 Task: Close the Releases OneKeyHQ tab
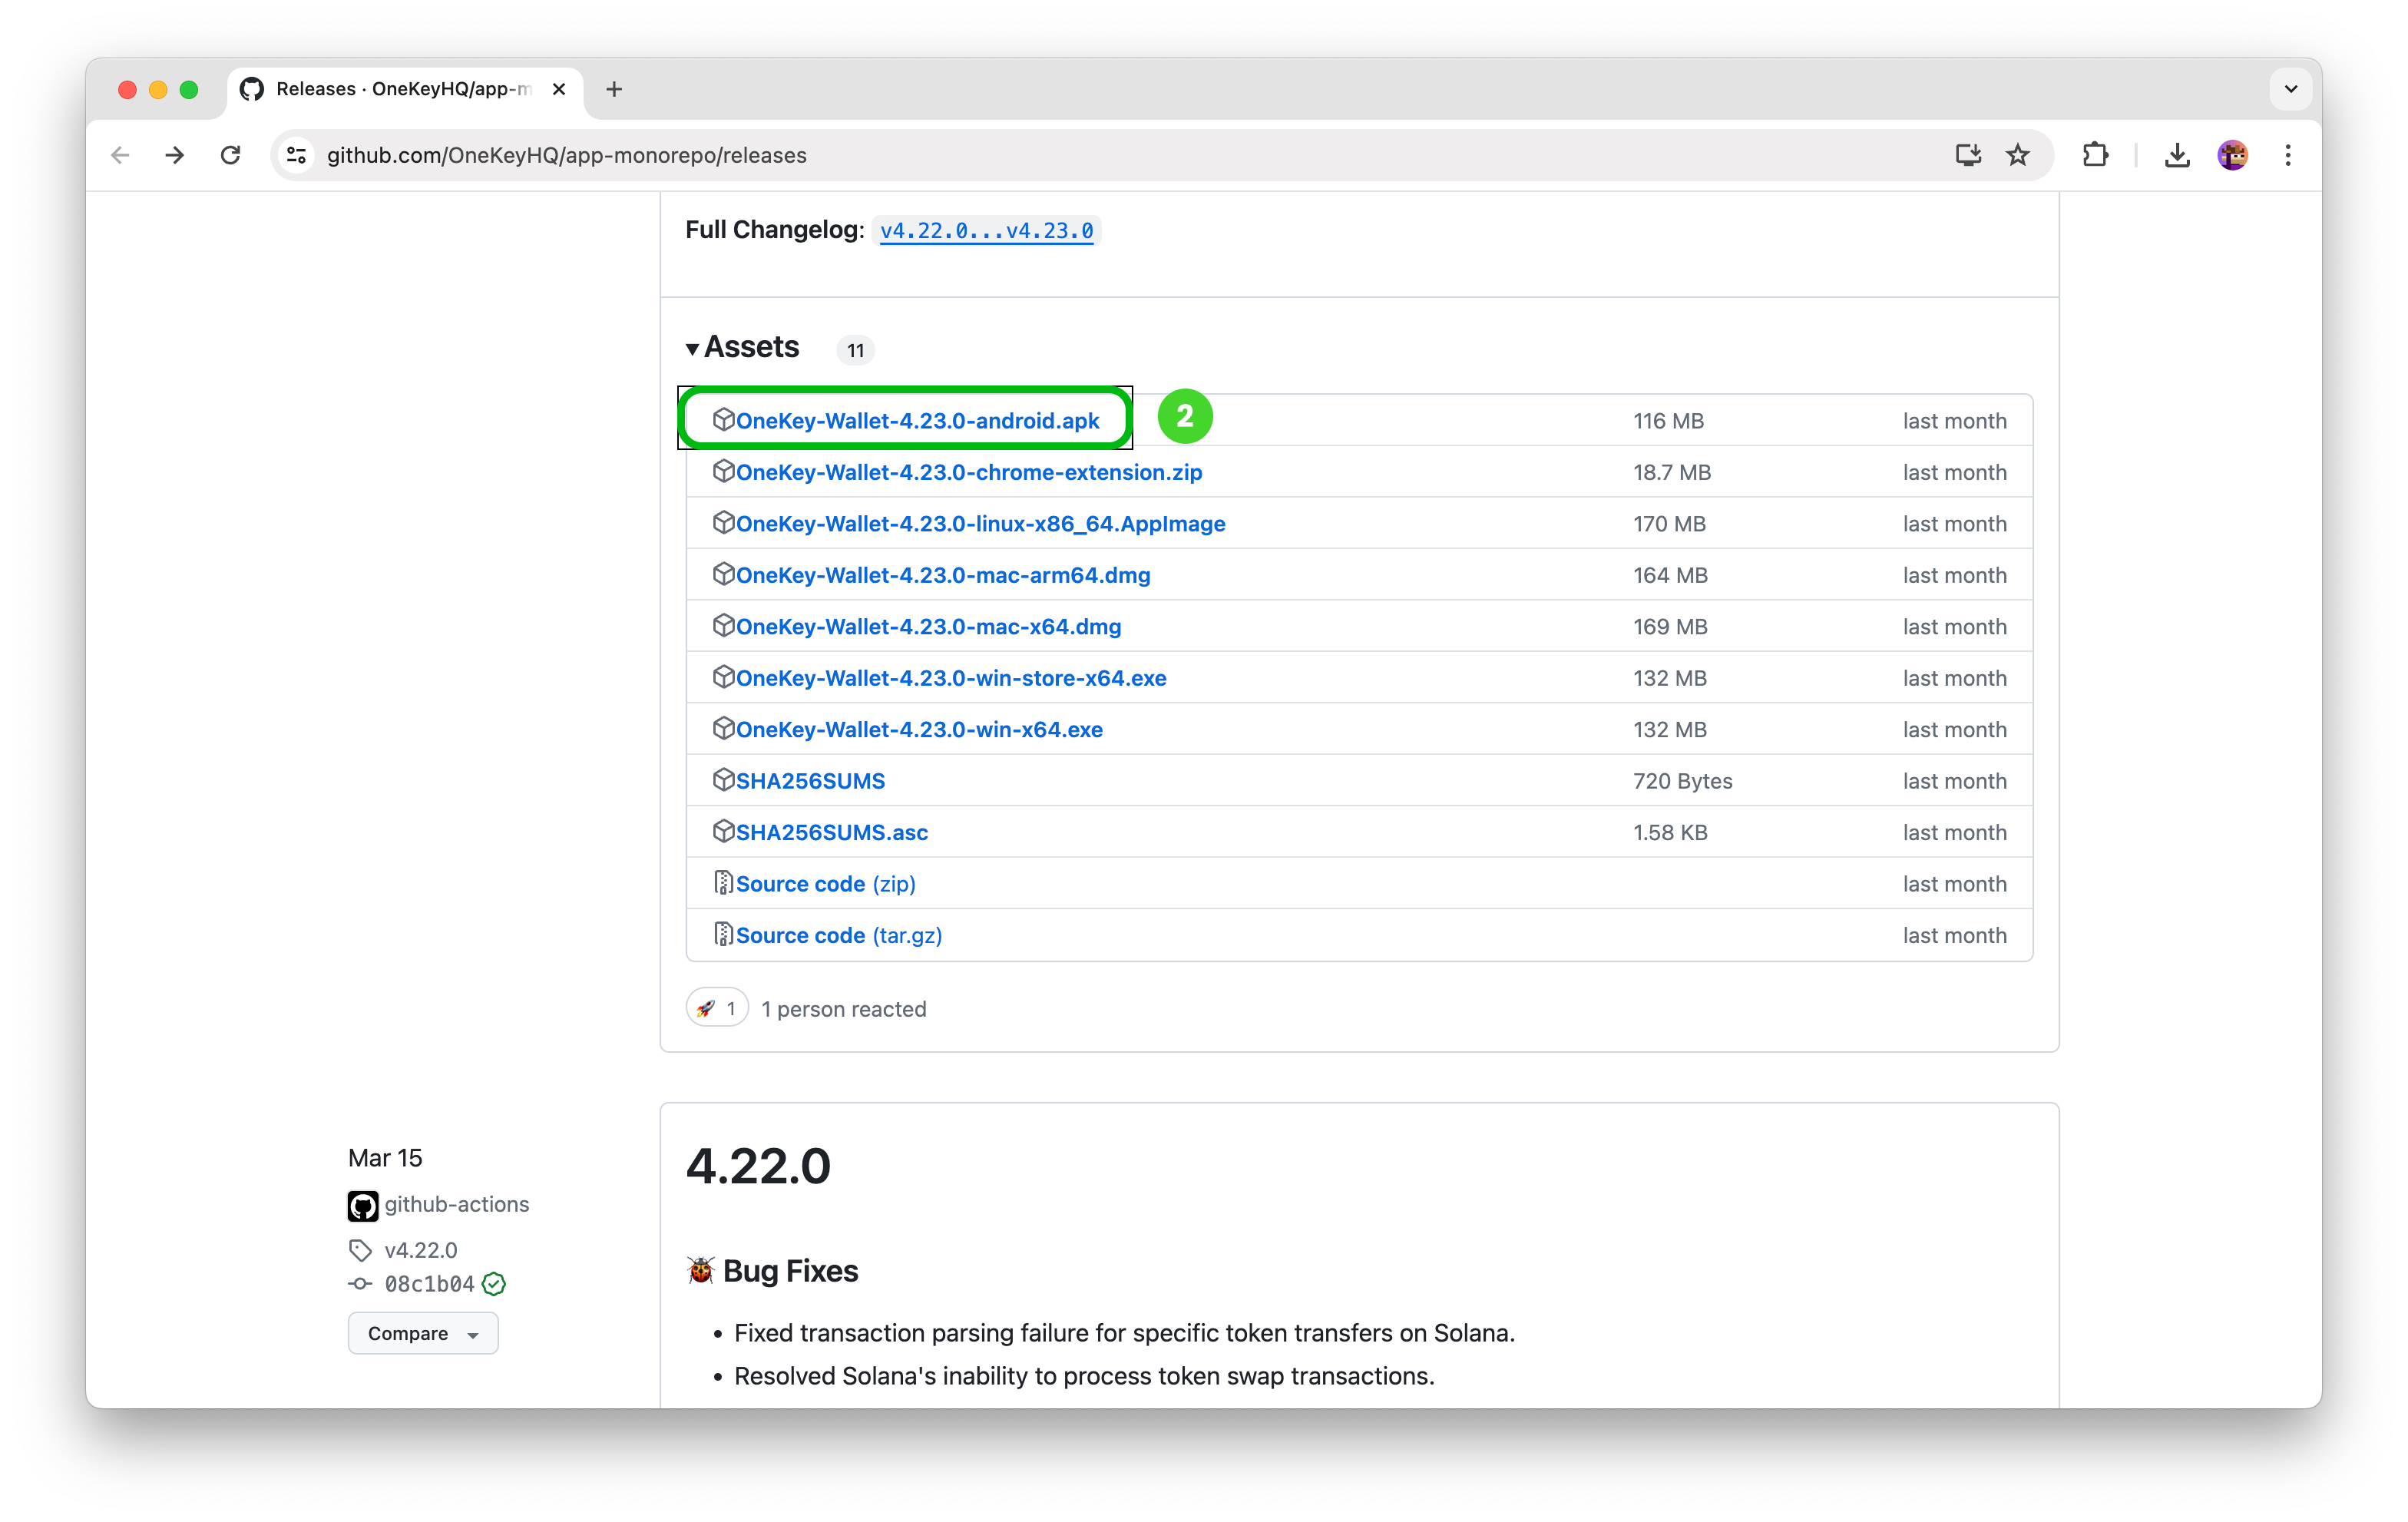(x=559, y=89)
